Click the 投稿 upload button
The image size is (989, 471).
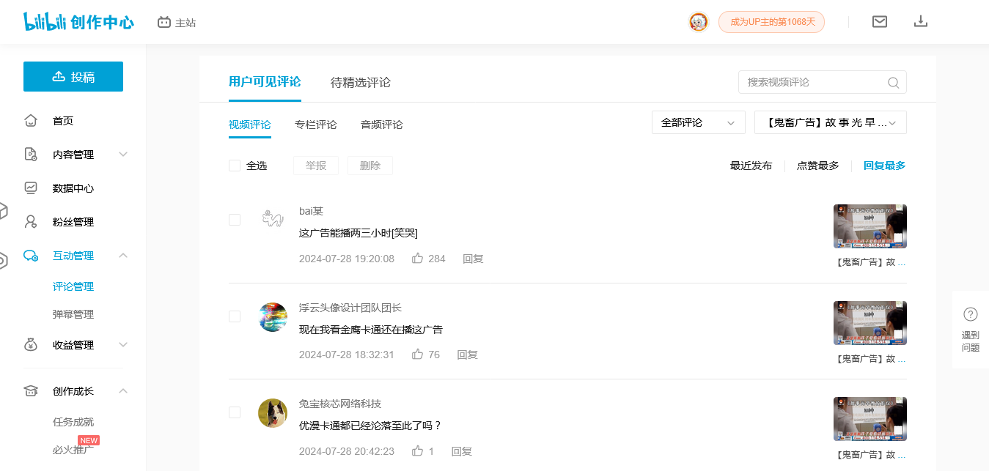click(73, 77)
